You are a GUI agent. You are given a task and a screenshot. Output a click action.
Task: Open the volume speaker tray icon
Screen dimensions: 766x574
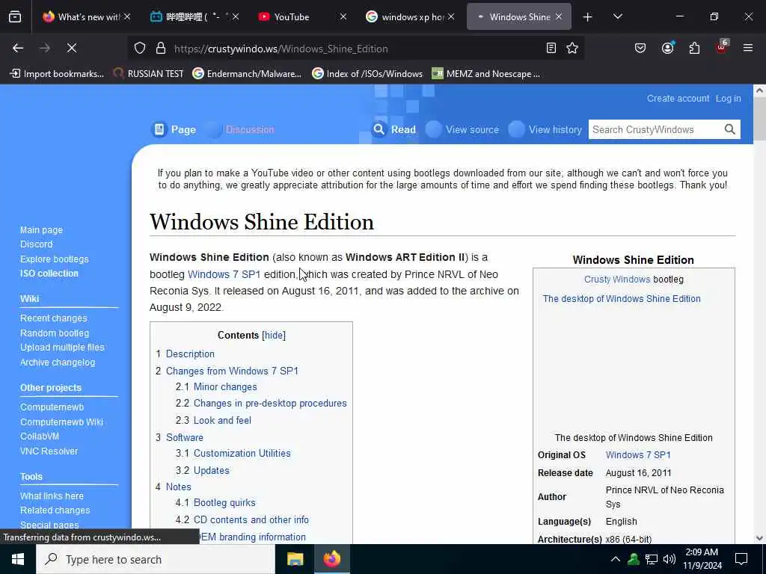[670, 559]
